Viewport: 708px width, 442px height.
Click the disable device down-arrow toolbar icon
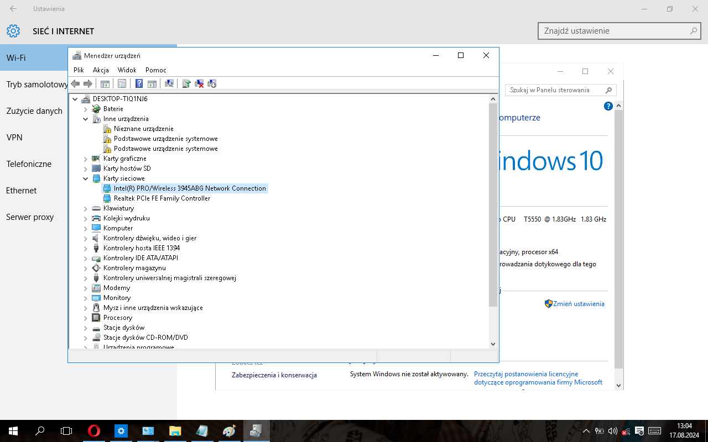click(x=212, y=83)
